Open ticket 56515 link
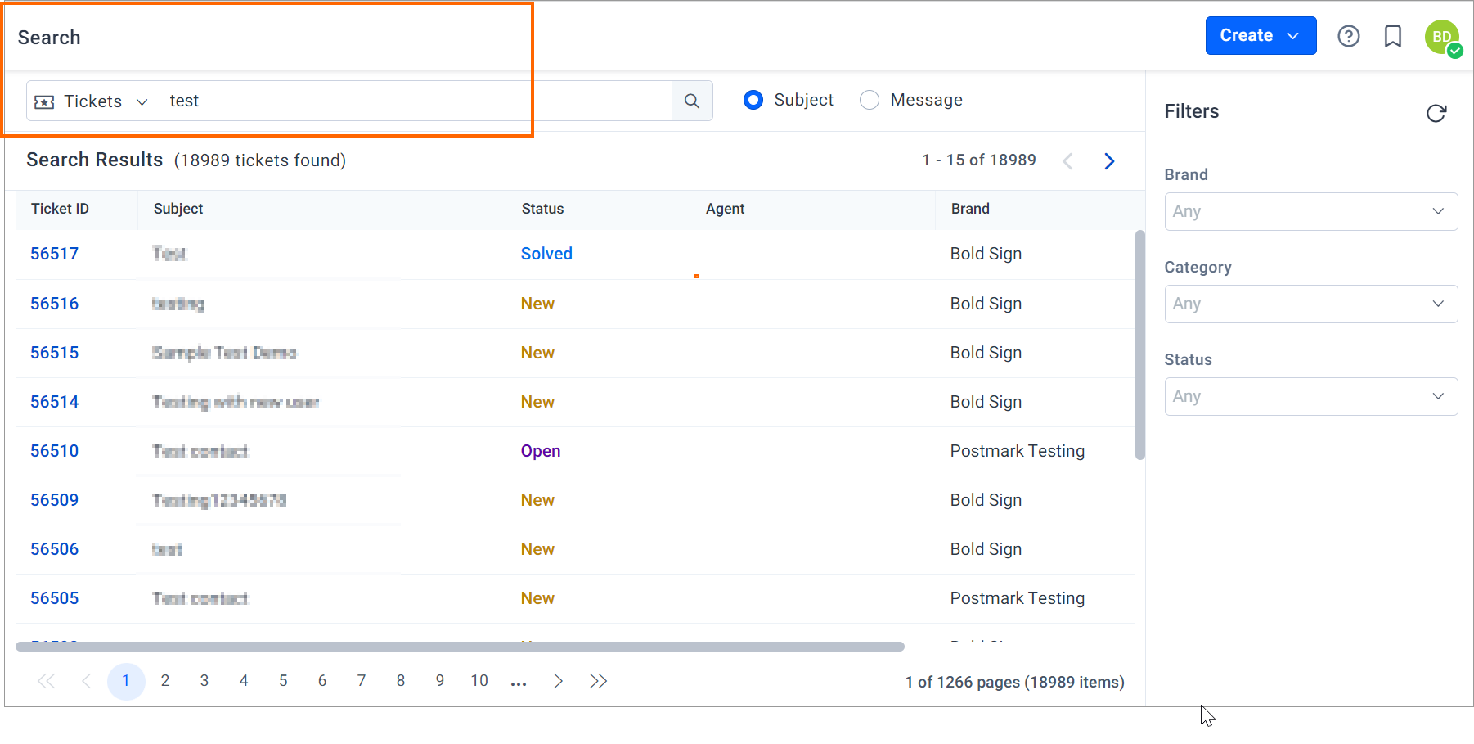This screenshot has height=744, width=1474. point(55,353)
